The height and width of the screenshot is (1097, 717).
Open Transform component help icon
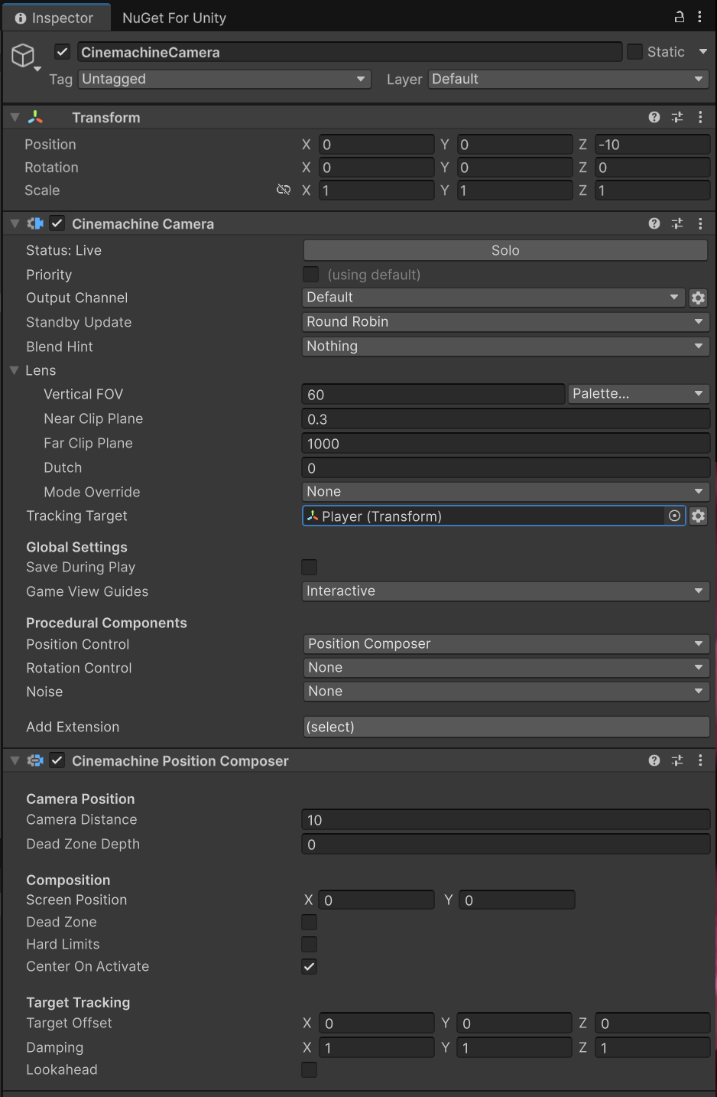[654, 117]
